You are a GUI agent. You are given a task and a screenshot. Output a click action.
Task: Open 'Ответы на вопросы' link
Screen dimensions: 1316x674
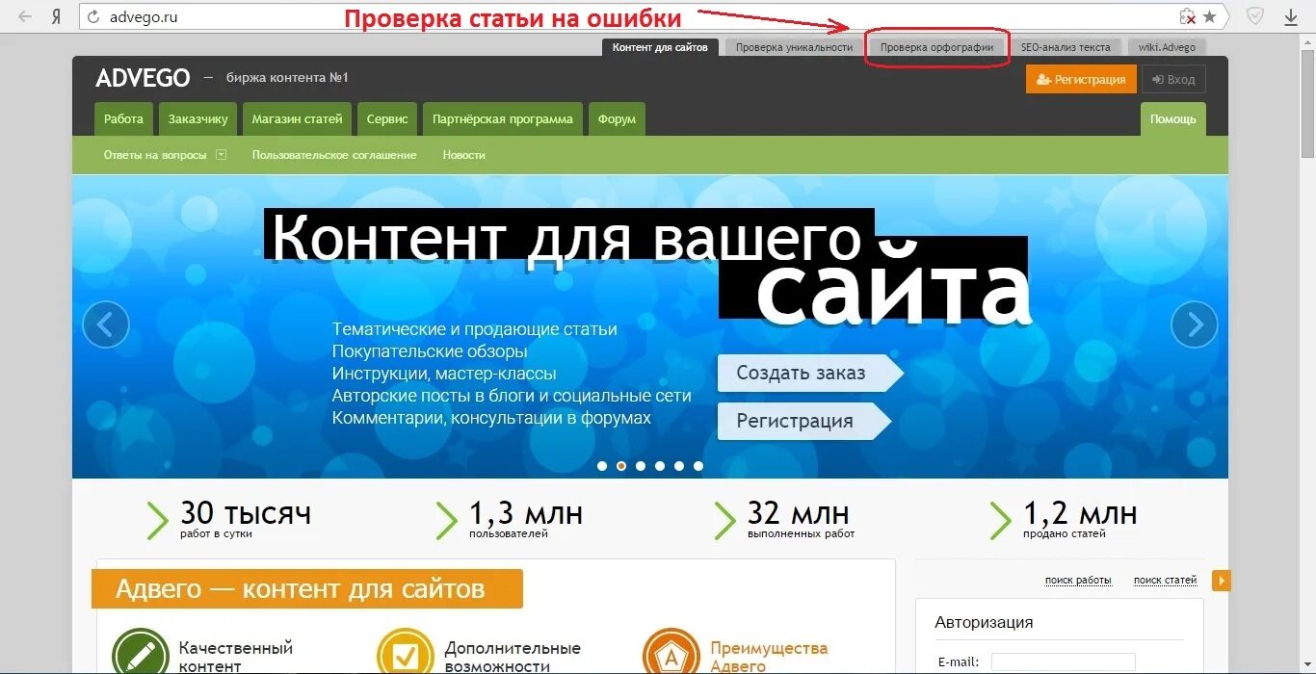tap(155, 155)
